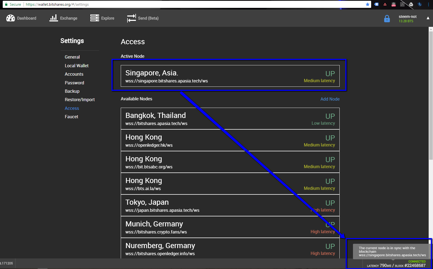Select the Nuremberg, Germany node
This screenshot has height=269, width=433.
[230, 248]
